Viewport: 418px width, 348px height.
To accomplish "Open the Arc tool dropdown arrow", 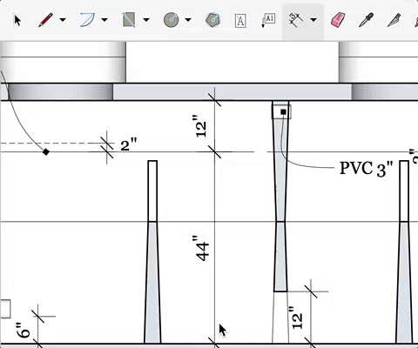I will pos(104,20).
